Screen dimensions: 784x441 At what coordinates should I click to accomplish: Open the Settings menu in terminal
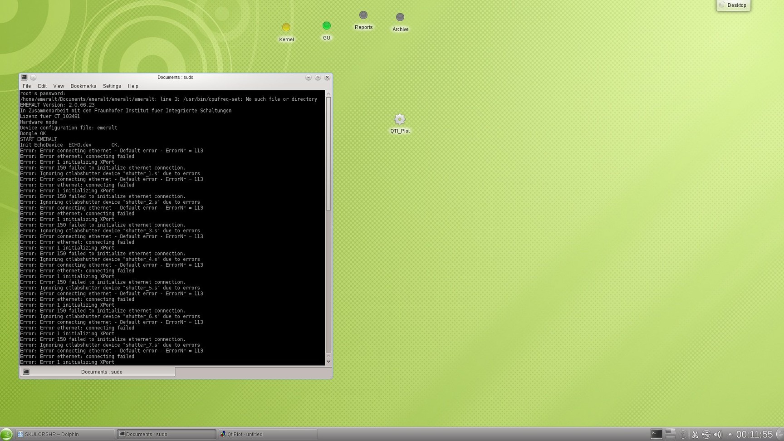[x=112, y=86]
